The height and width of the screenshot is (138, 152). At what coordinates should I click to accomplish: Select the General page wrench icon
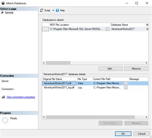coord(2,13)
